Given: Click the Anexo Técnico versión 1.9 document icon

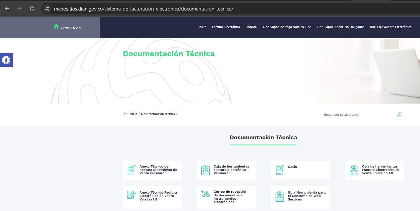Looking at the screenshot, I should [x=131, y=170].
